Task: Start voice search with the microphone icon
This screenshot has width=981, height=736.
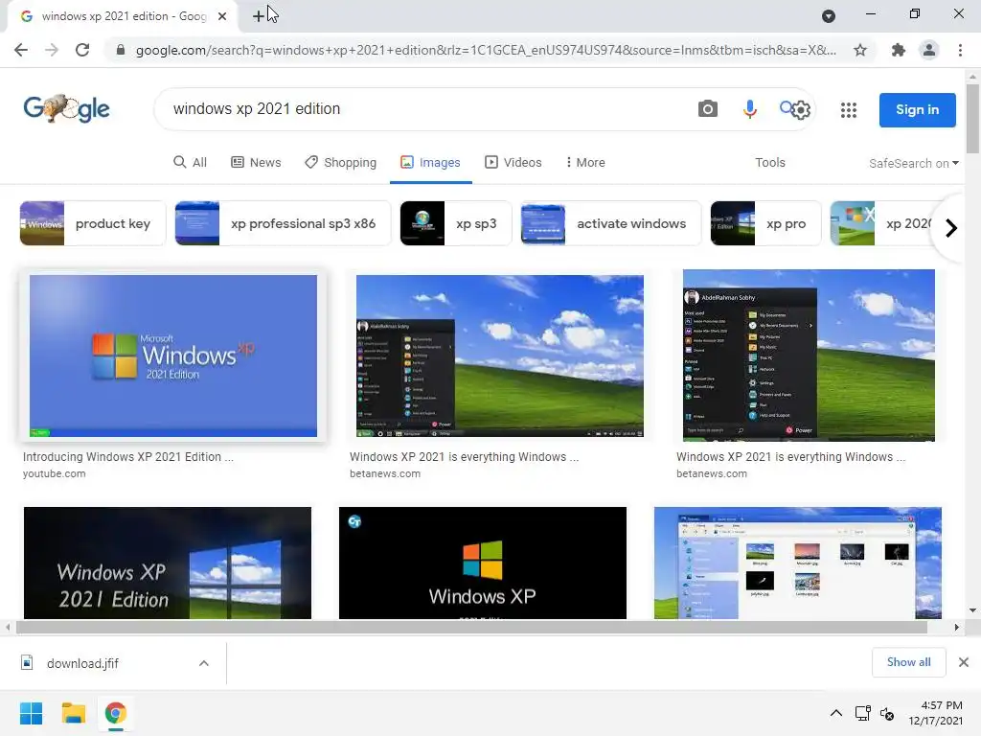Action: click(749, 109)
